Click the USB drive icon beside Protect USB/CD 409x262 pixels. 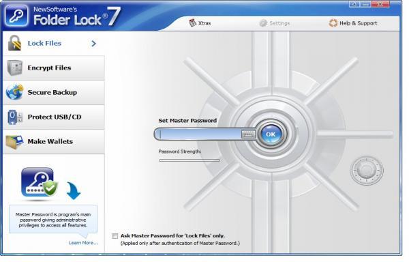pyautogui.click(x=15, y=117)
